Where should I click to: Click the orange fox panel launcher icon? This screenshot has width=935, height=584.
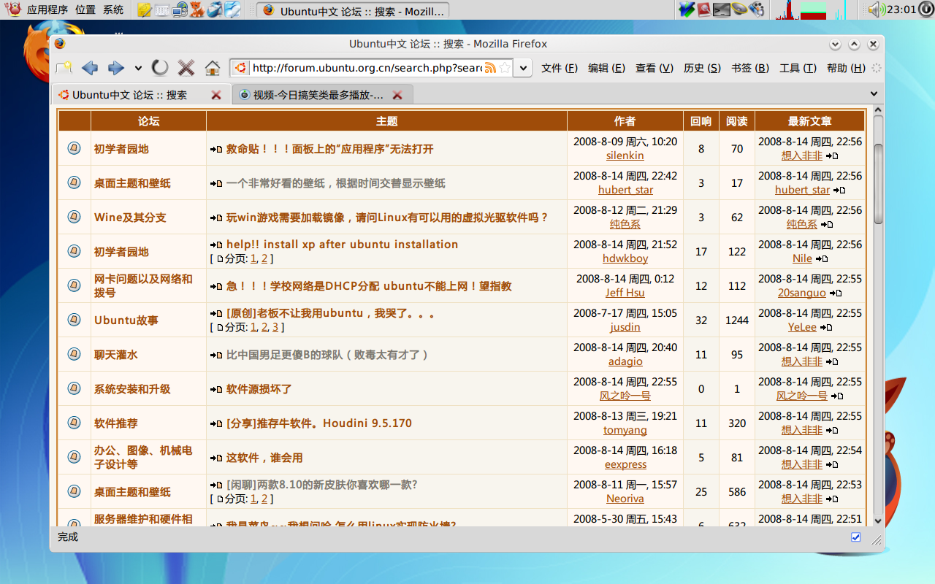click(197, 10)
